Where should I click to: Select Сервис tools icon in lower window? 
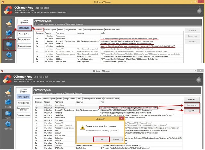click(8, 114)
